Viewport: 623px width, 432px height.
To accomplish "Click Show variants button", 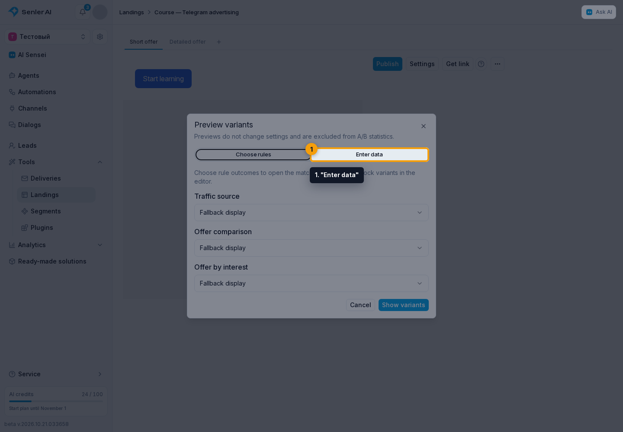I will [404, 305].
